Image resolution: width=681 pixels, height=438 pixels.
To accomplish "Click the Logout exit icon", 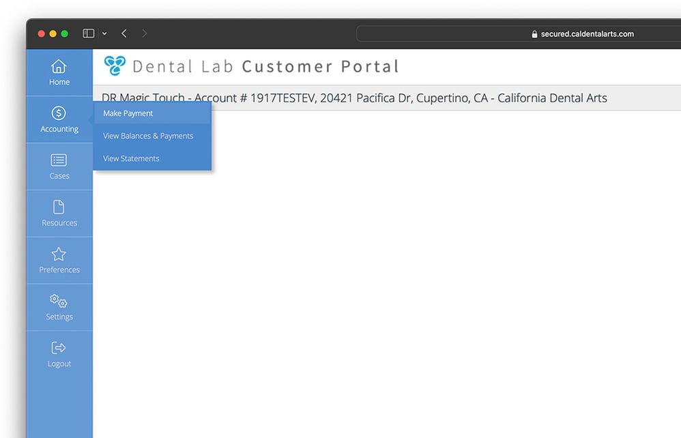I will [59, 348].
